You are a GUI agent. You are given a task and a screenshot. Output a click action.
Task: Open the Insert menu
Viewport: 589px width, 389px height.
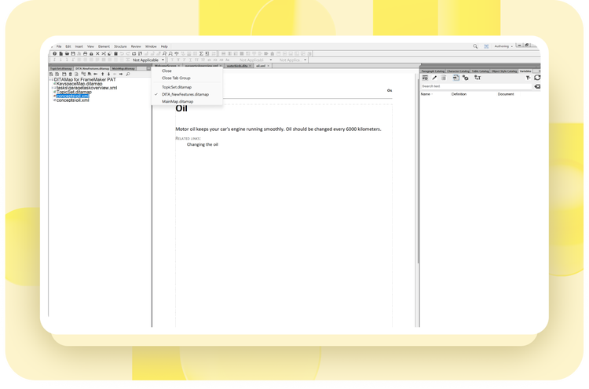pyautogui.click(x=79, y=46)
